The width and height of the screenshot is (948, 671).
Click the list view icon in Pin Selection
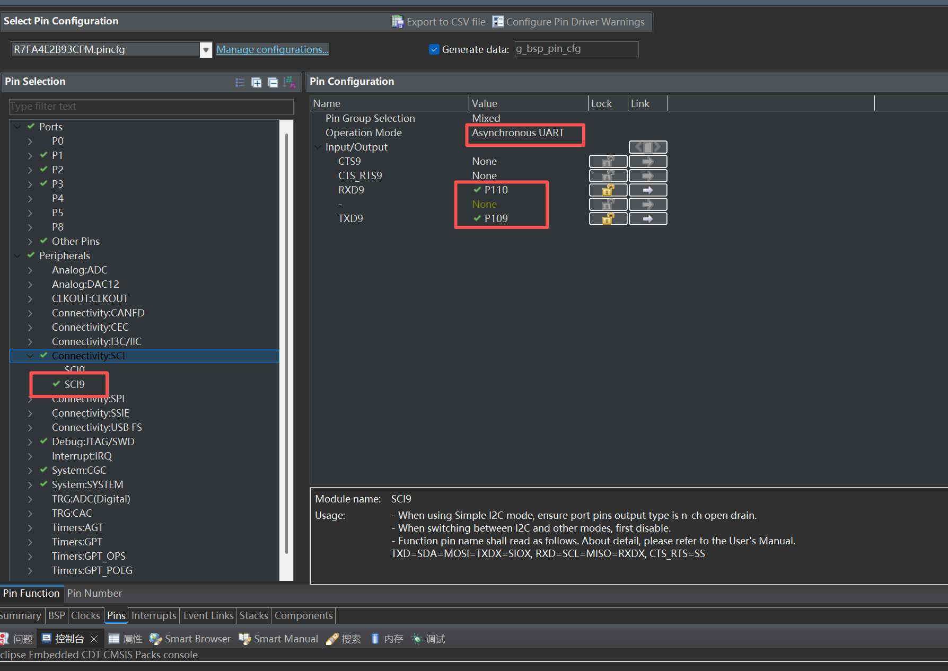(240, 82)
